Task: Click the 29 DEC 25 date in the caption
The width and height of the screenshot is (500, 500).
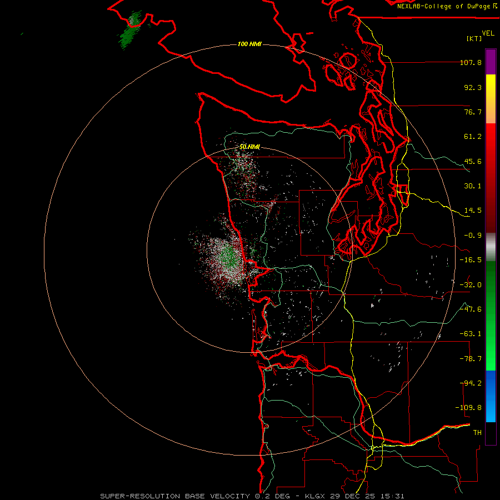Action: tap(353, 496)
